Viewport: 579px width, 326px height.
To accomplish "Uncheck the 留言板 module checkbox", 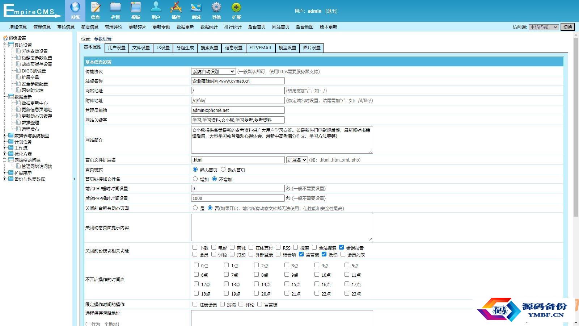I will click(x=301, y=254).
